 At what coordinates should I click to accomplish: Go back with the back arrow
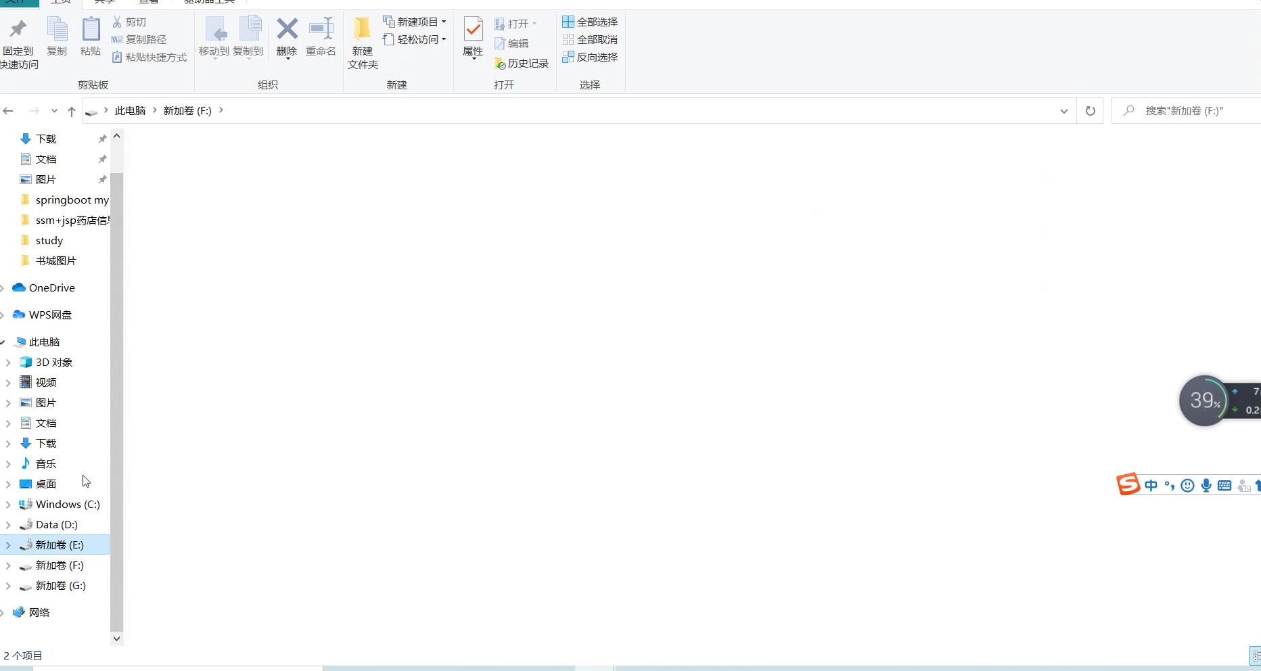[9, 111]
